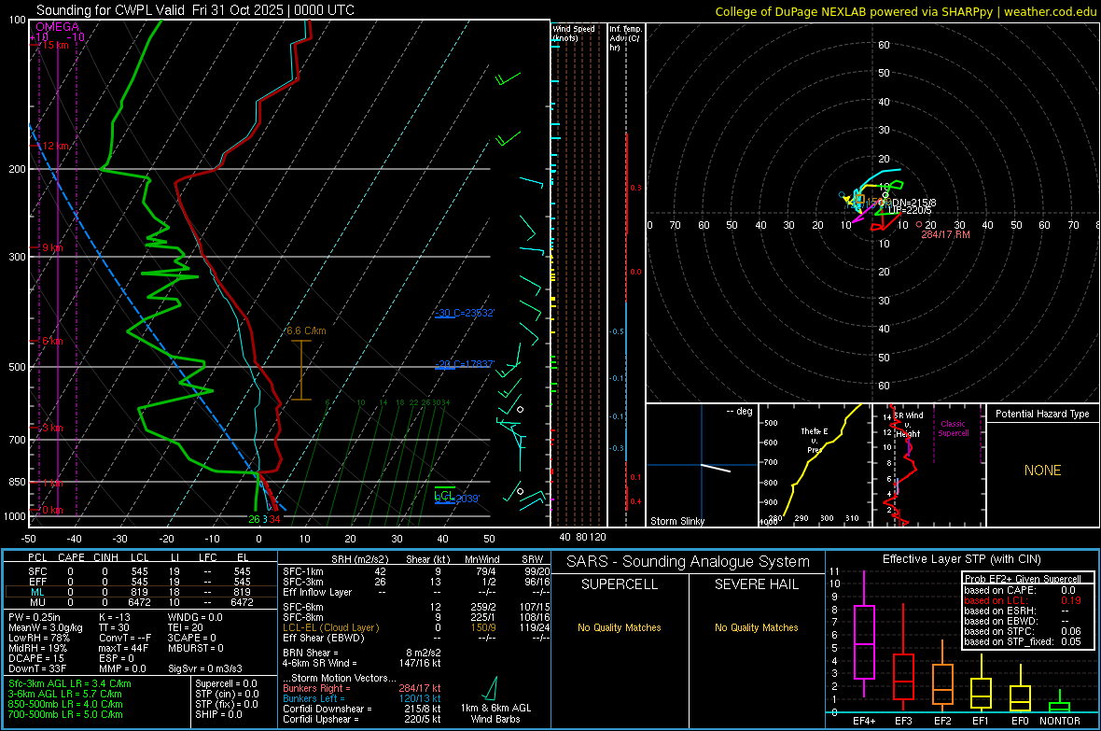Click the '284/17 RM' hodograph label
Screen dimensions: 1101x731
coord(945,234)
